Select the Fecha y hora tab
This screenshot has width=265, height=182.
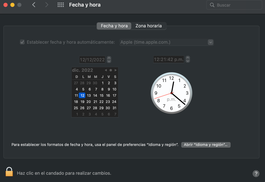[114, 26]
